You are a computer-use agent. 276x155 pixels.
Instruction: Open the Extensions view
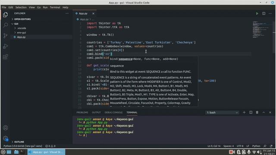pos(5,57)
